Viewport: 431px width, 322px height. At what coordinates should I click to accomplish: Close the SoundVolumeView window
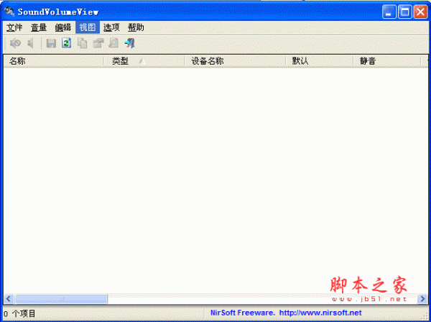click(420, 11)
